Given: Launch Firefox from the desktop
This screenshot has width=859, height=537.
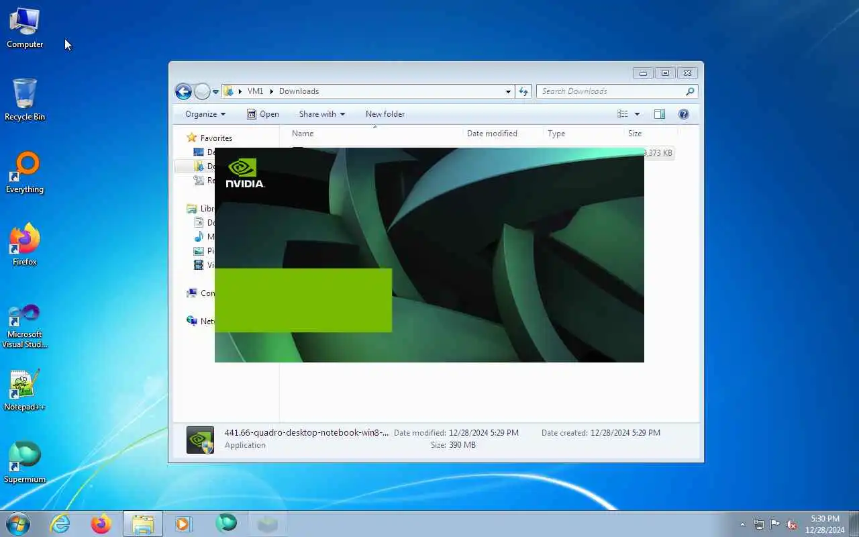Looking at the screenshot, I should coord(25,245).
